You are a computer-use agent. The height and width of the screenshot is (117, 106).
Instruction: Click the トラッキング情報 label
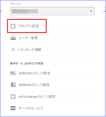coord(30,50)
